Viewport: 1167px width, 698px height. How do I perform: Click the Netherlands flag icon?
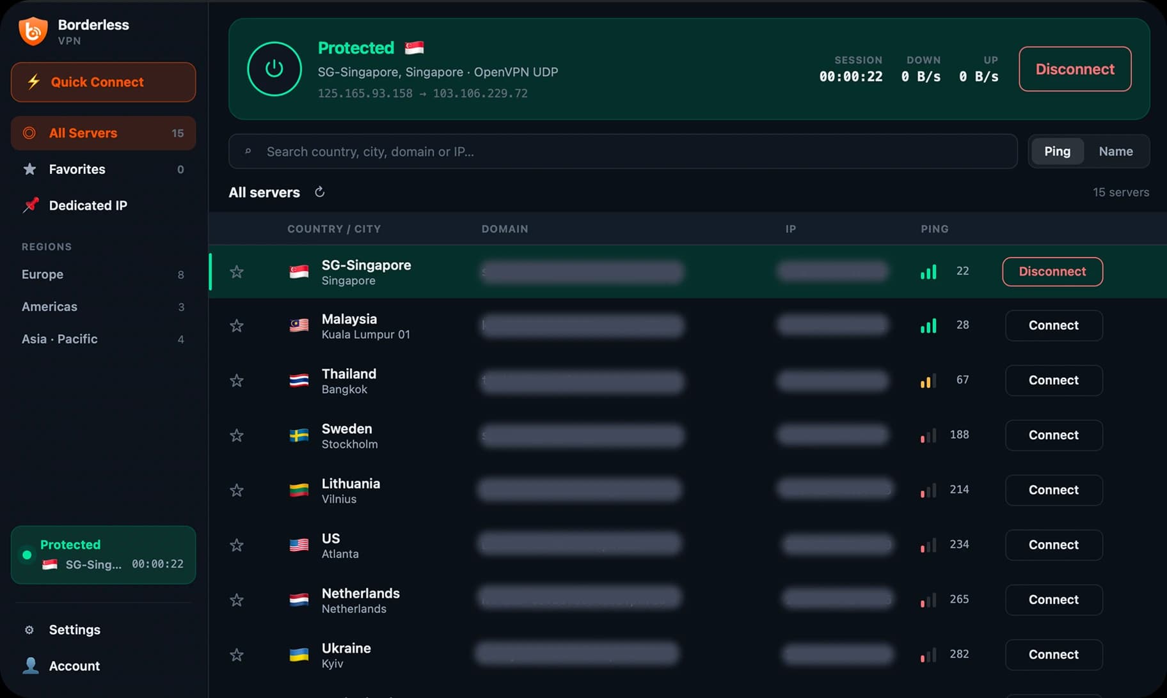(299, 600)
